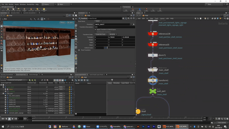The image size is (229, 129).
Task: Click the reference139 node
Action: pos(153,34)
